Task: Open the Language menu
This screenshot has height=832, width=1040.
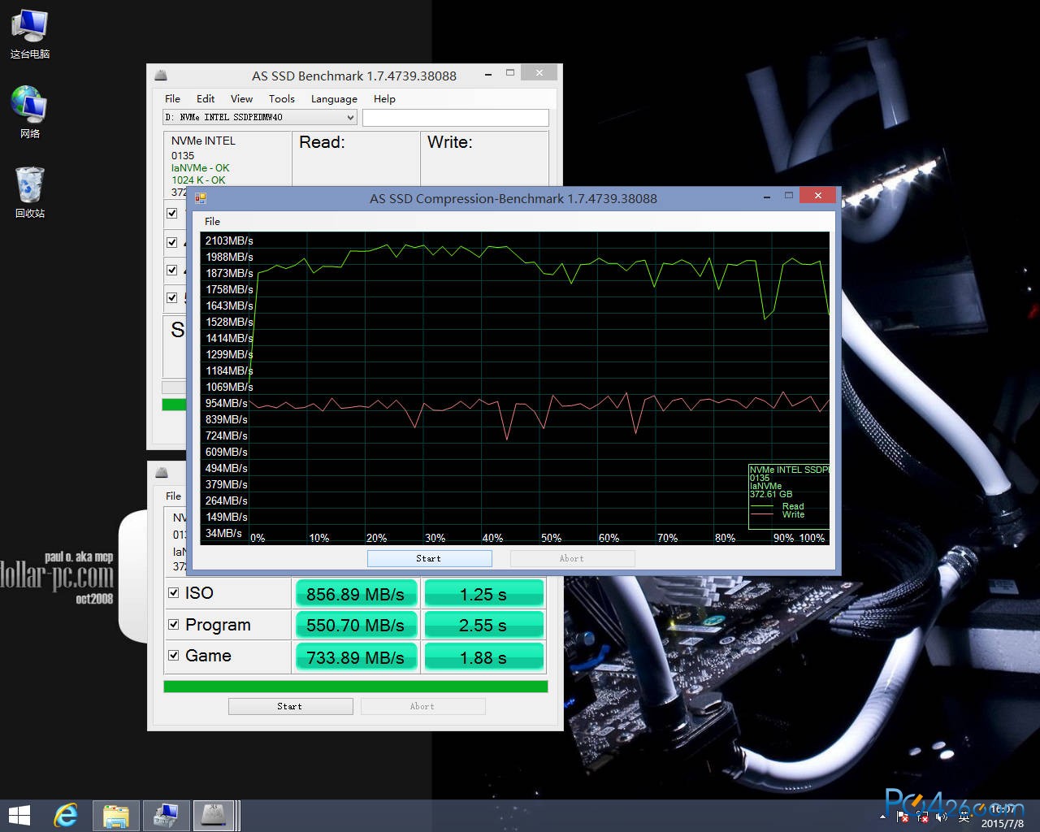Action: pos(334,98)
